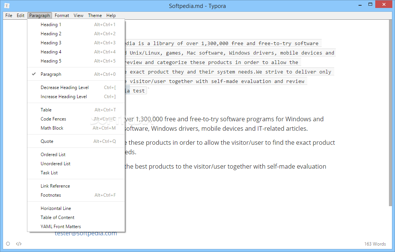
Task: Choose Heading 3 menu entry
Action: pos(76,43)
